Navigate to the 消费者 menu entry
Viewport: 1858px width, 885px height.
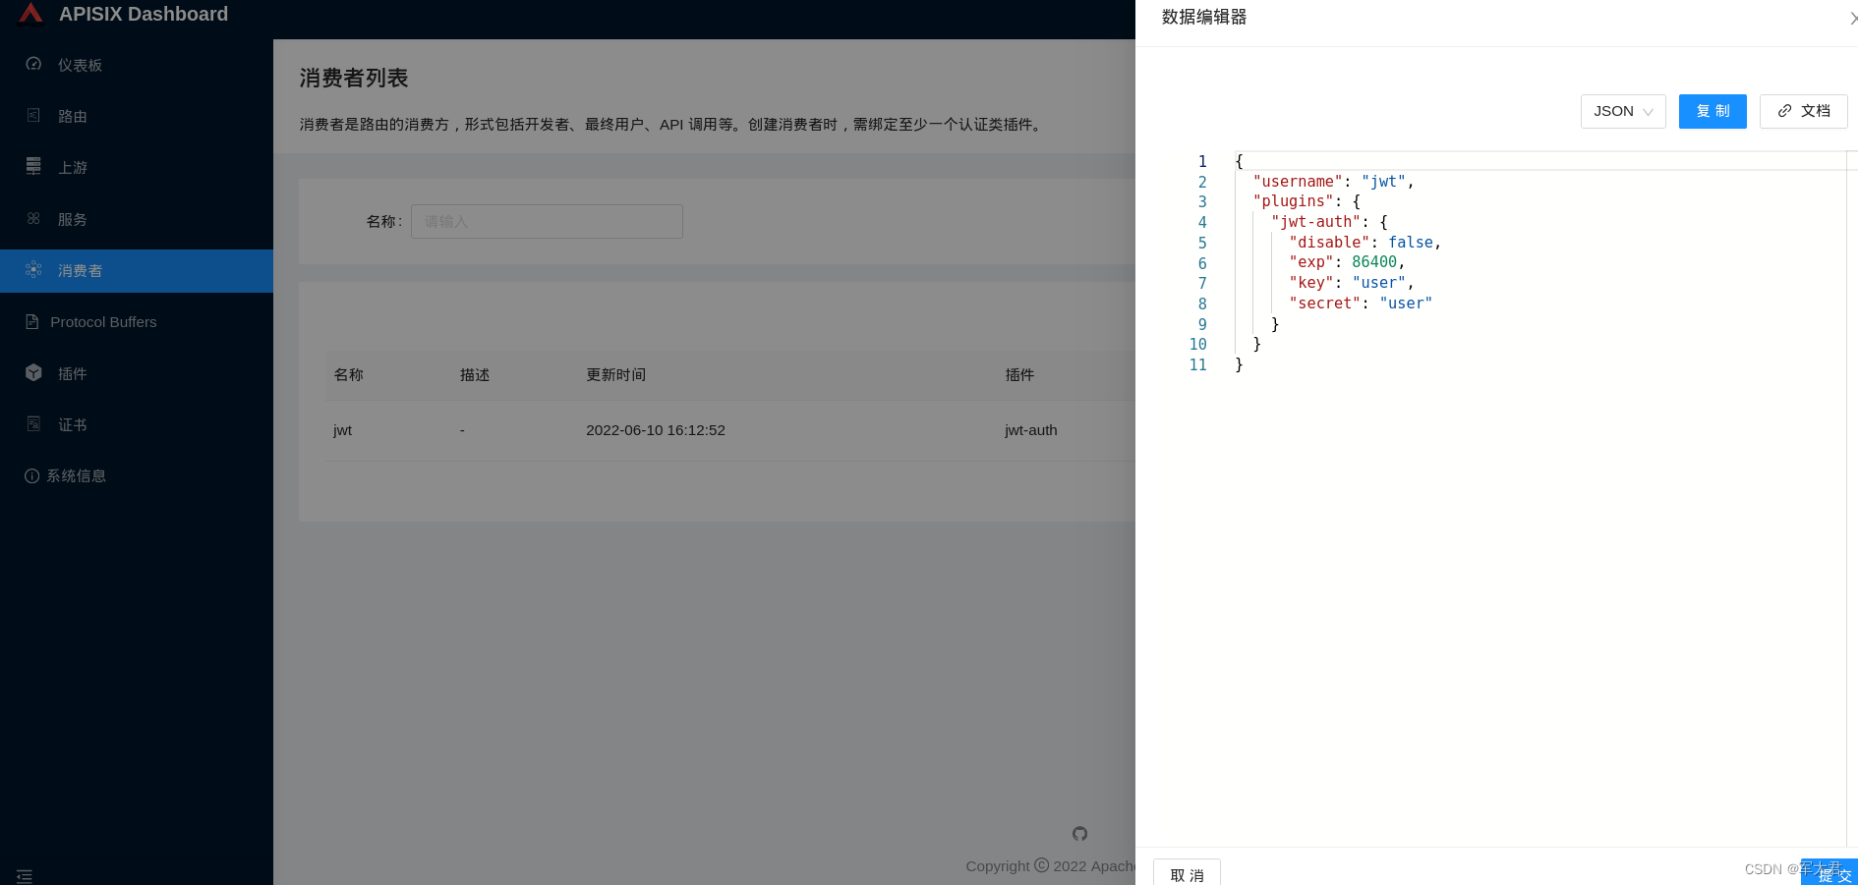pos(79,270)
